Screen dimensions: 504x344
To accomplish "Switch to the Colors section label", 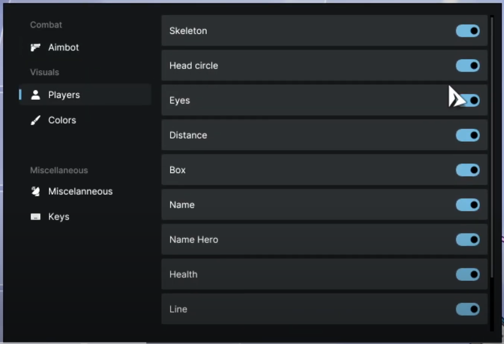I will click(62, 120).
